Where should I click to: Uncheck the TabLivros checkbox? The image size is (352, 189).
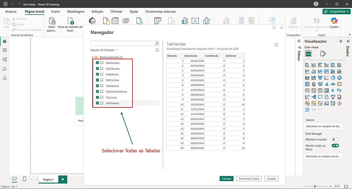tap(97, 97)
